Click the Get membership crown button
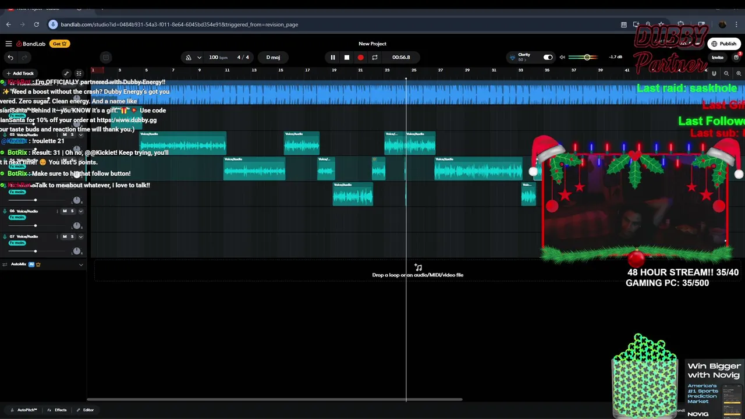 click(x=60, y=44)
